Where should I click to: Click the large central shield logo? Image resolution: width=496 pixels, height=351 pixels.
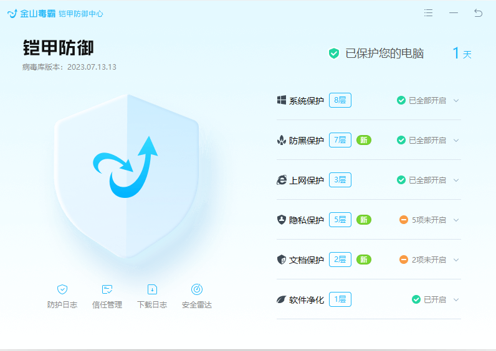[126, 176]
